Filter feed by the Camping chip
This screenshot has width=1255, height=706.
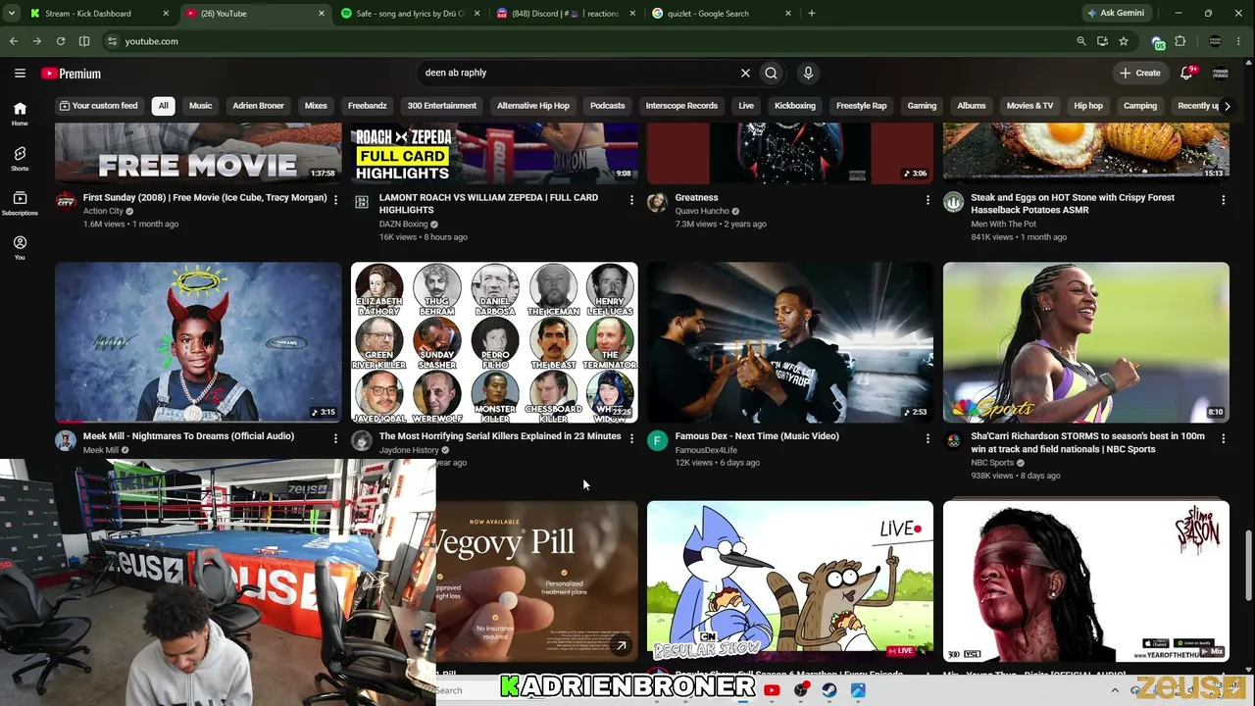click(1140, 106)
